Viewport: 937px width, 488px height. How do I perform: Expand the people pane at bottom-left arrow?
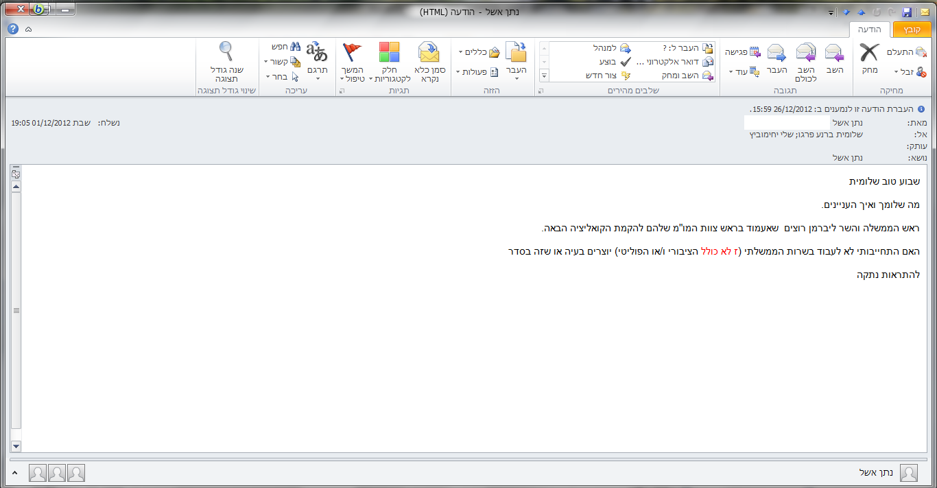point(15,473)
